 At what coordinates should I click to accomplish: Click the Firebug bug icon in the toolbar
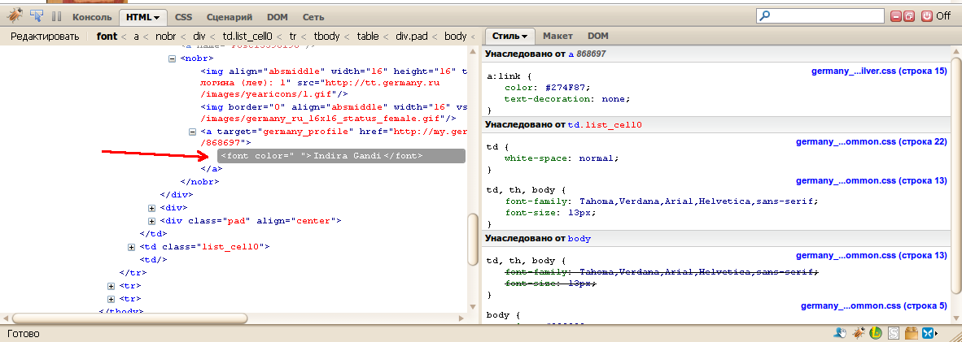click(x=15, y=15)
